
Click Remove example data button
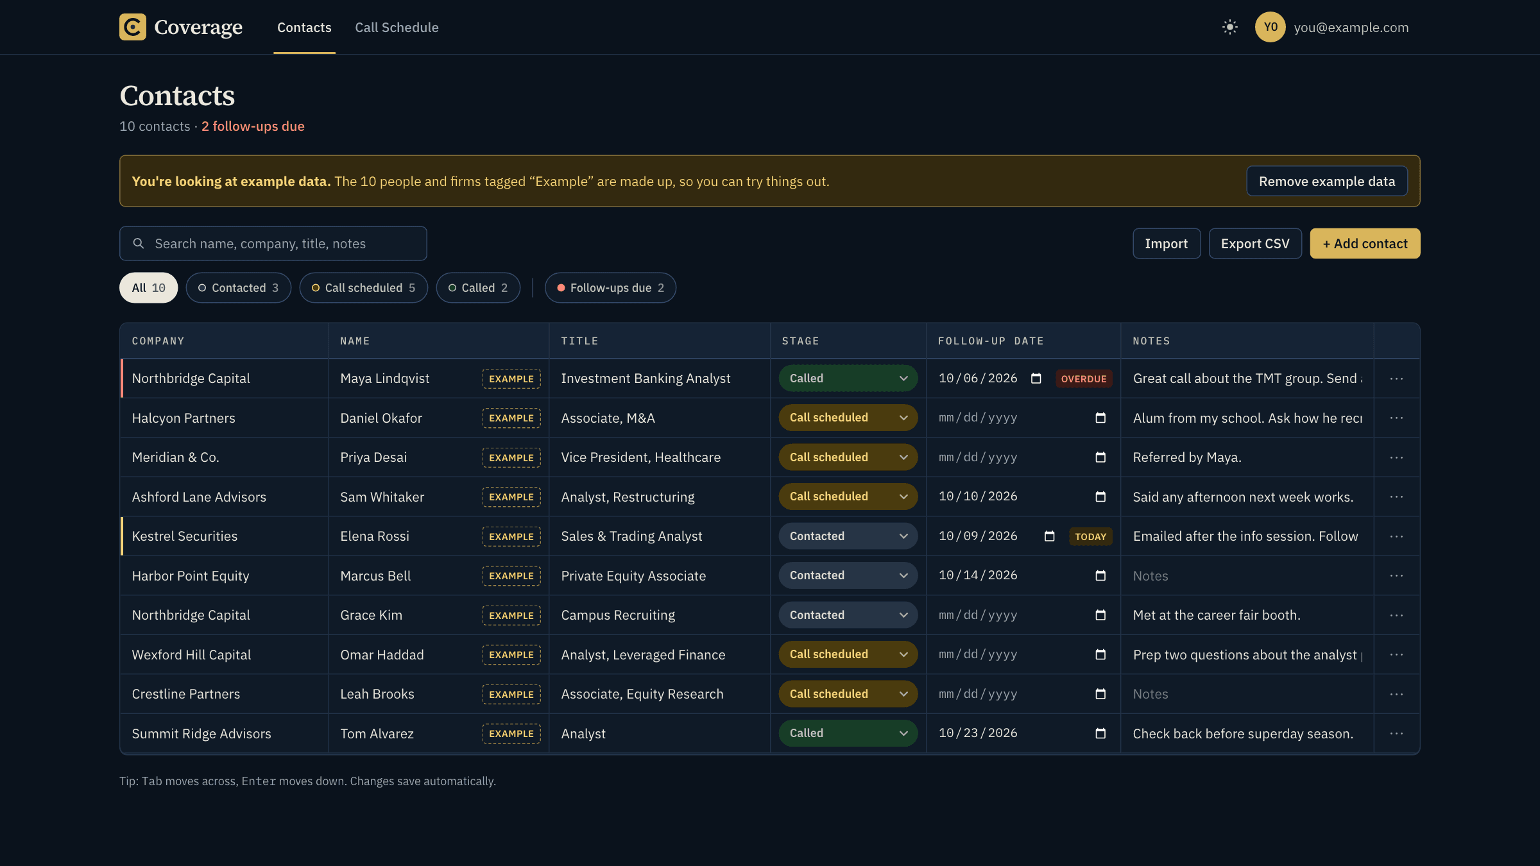click(1326, 182)
